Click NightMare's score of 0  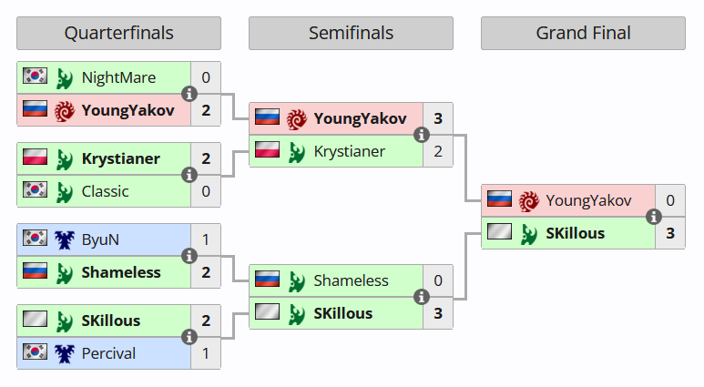tap(206, 77)
